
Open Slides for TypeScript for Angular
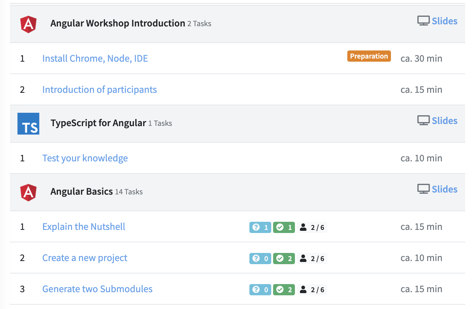click(444, 120)
